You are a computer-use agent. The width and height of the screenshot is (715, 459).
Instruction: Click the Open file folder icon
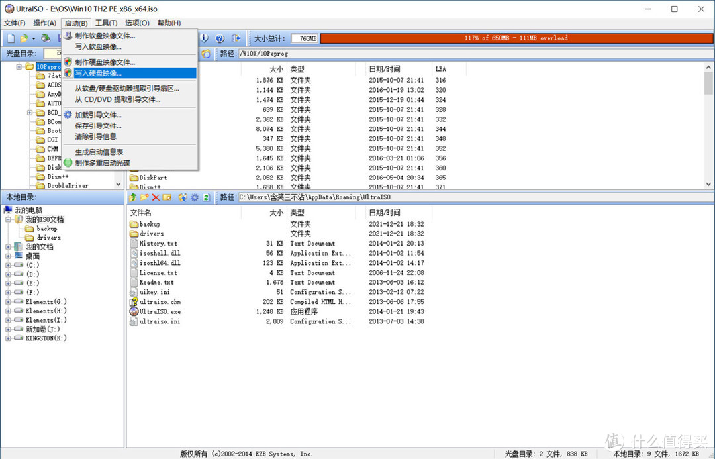click(24, 38)
